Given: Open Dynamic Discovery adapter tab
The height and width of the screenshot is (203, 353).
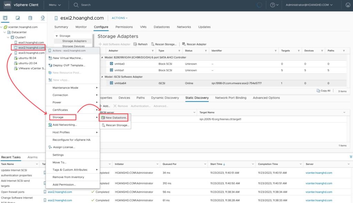Looking at the screenshot, I should 165,98.
